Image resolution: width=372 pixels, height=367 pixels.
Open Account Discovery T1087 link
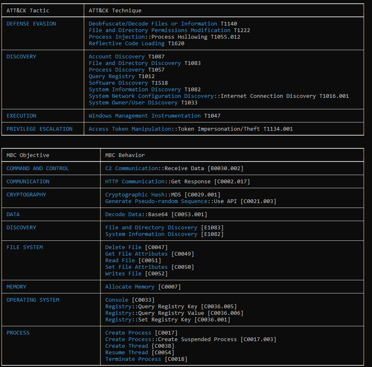click(116, 57)
